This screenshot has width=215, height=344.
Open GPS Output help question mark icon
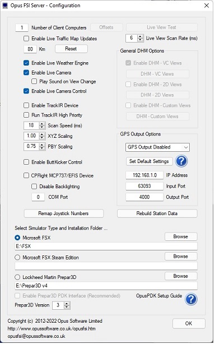181,161
